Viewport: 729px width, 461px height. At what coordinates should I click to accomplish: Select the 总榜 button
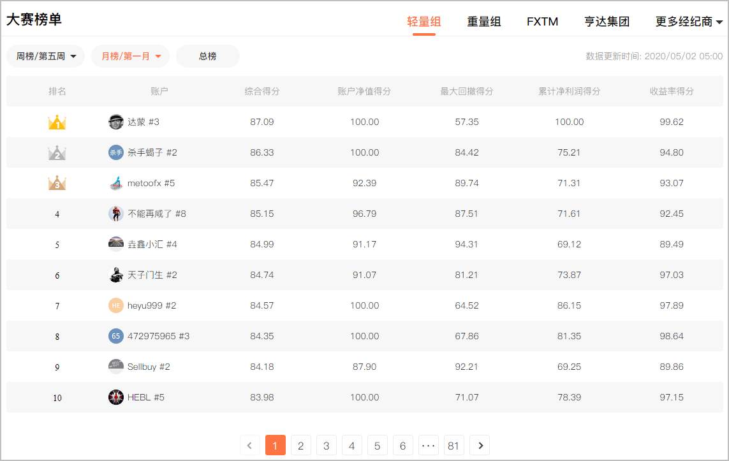point(208,56)
